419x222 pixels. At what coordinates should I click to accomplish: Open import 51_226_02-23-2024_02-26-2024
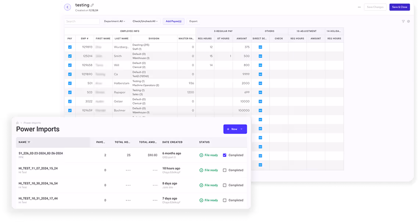(41, 153)
